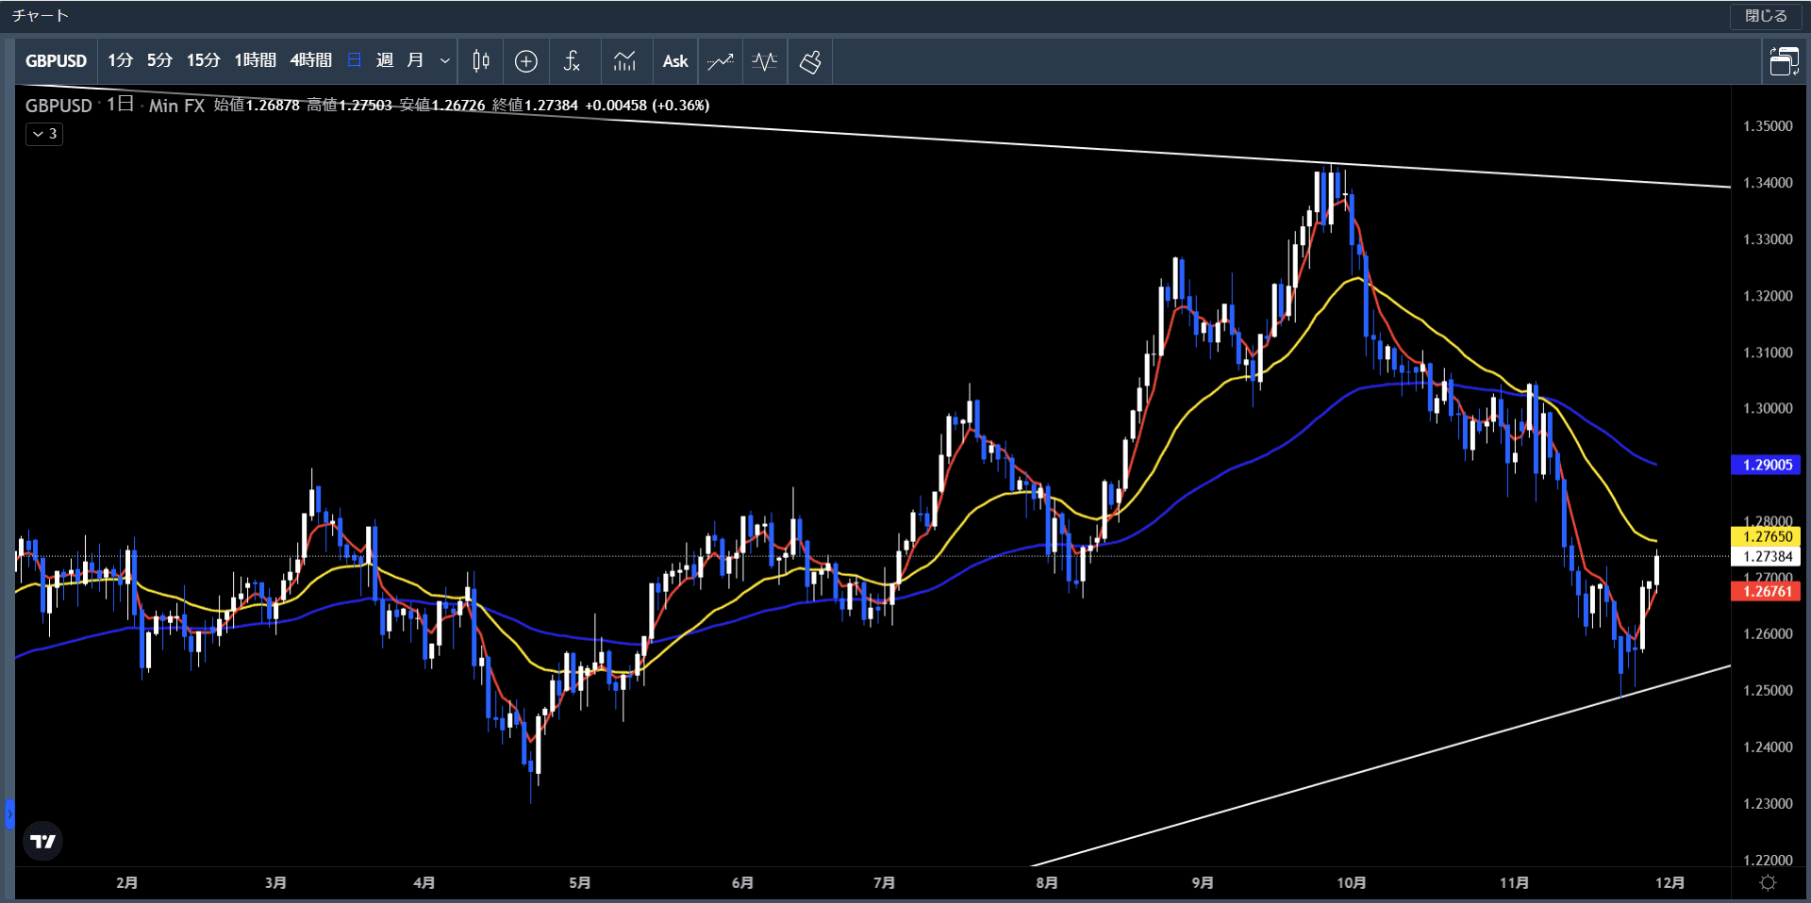This screenshot has height=903, width=1811.
Task: Expand the left side panel handle
Action: tap(9, 814)
